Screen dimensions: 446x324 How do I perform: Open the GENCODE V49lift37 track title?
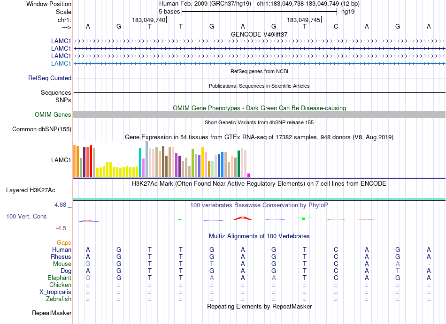pyautogui.click(x=259, y=34)
